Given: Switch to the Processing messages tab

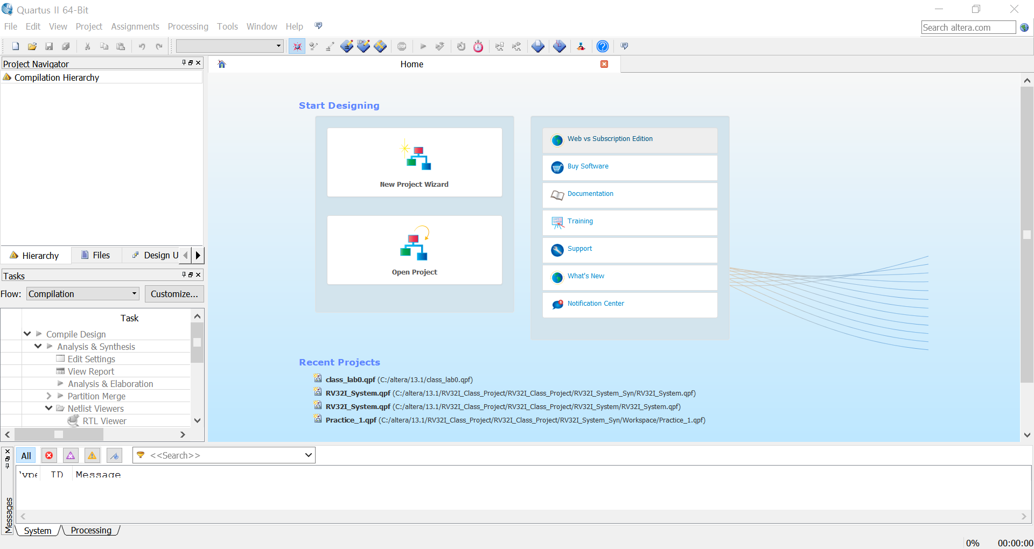Looking at the screenshot, I should click(x=91, y=530).
